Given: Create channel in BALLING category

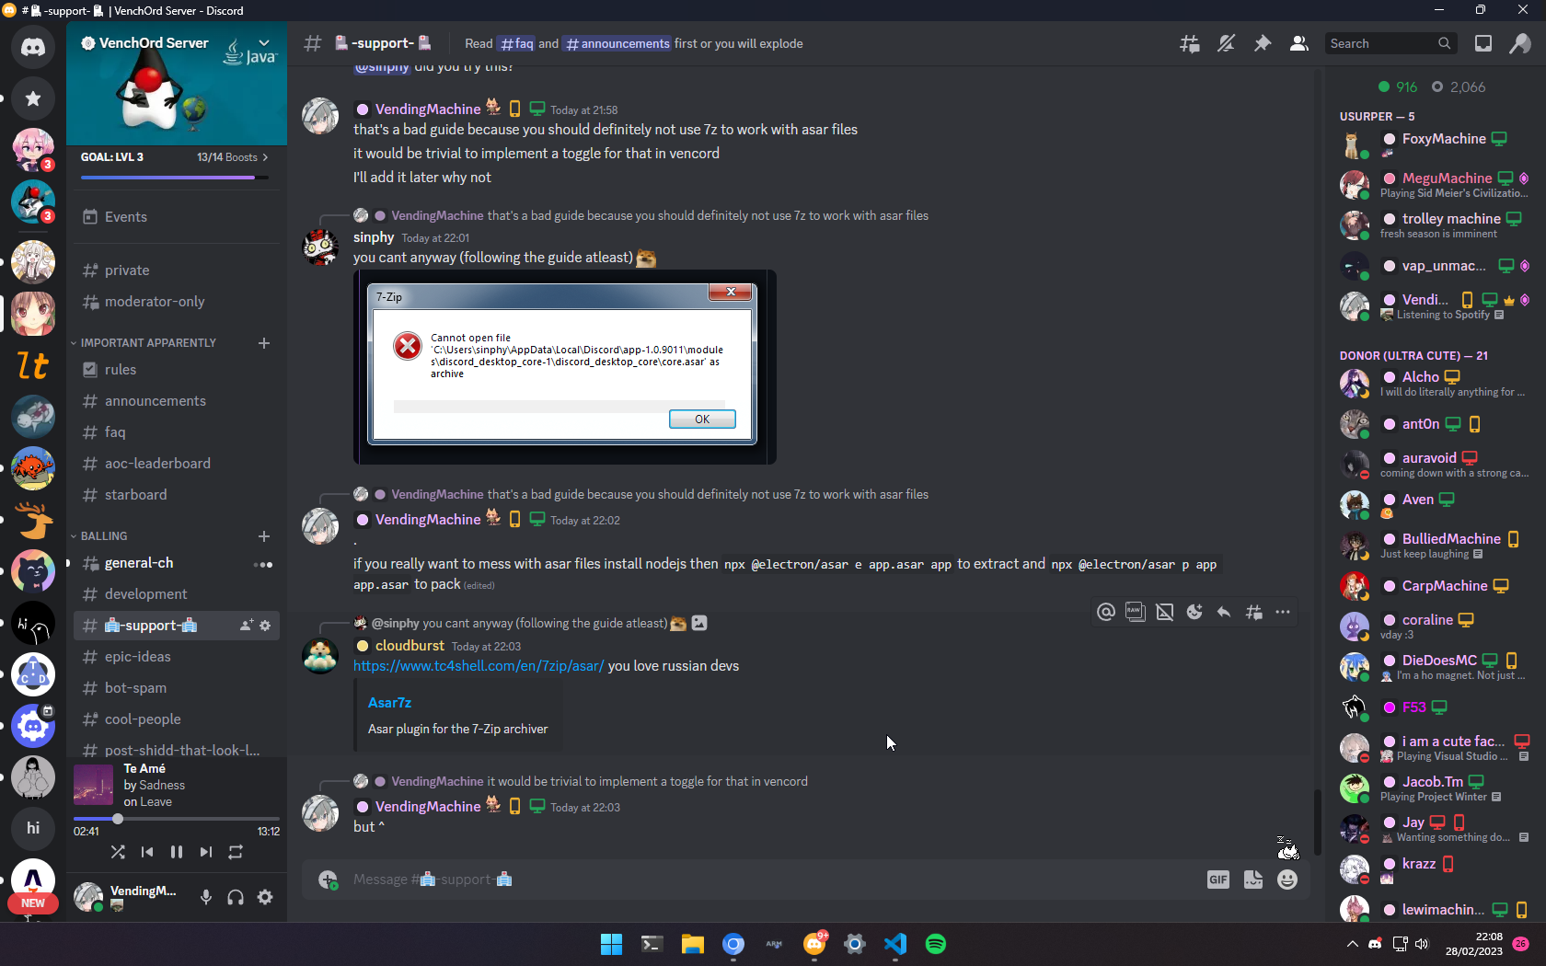Looking at the screenshot, I should point(264,536).
